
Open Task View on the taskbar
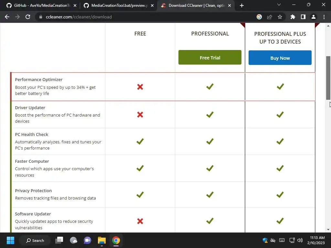pos(59,240)
